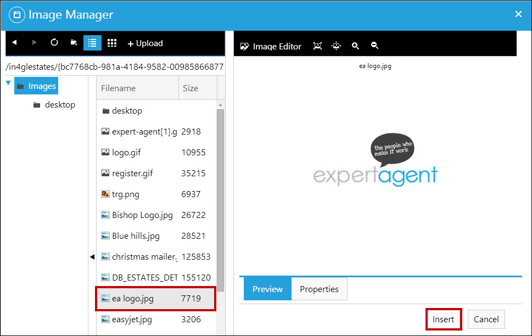Click the trg.png file icon
This screenshot has width=532, height=336.
[x=105, y=194]
